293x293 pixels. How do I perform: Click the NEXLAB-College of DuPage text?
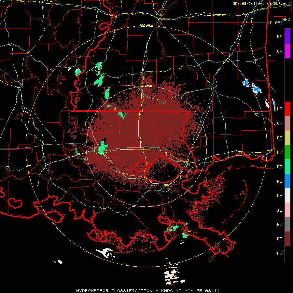(x=260, y=4)
